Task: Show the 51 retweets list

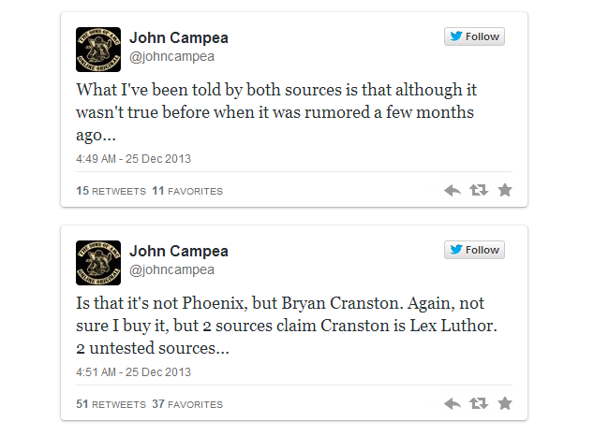Action: pos(111,405)
